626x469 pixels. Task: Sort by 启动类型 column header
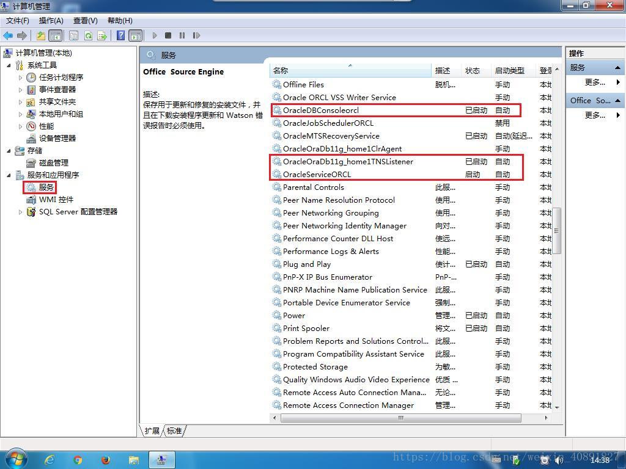click(514, 71)
